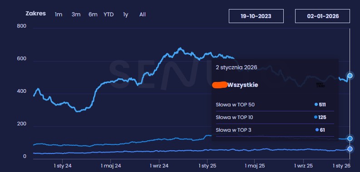Click x-axis label 1 sty 26
The width and height of the screenshot is (360, 172).
point(341,166)
